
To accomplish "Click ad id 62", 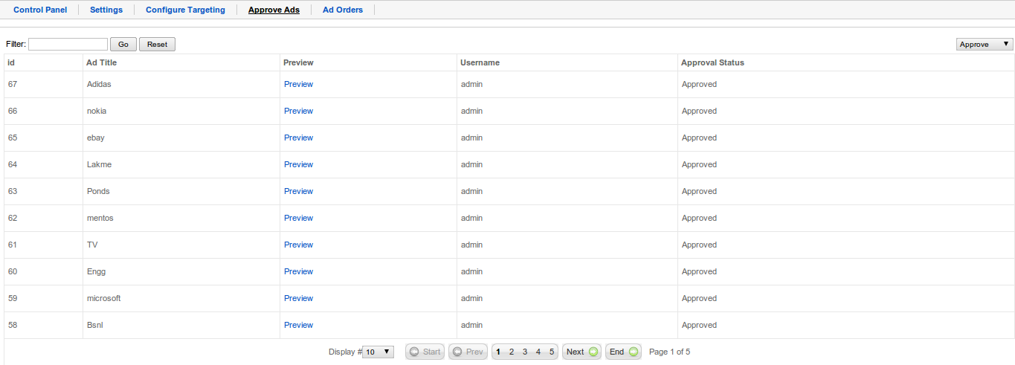I will click(x=13, y=218).
